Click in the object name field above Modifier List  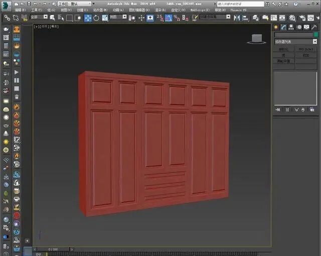tap(293, 35)
